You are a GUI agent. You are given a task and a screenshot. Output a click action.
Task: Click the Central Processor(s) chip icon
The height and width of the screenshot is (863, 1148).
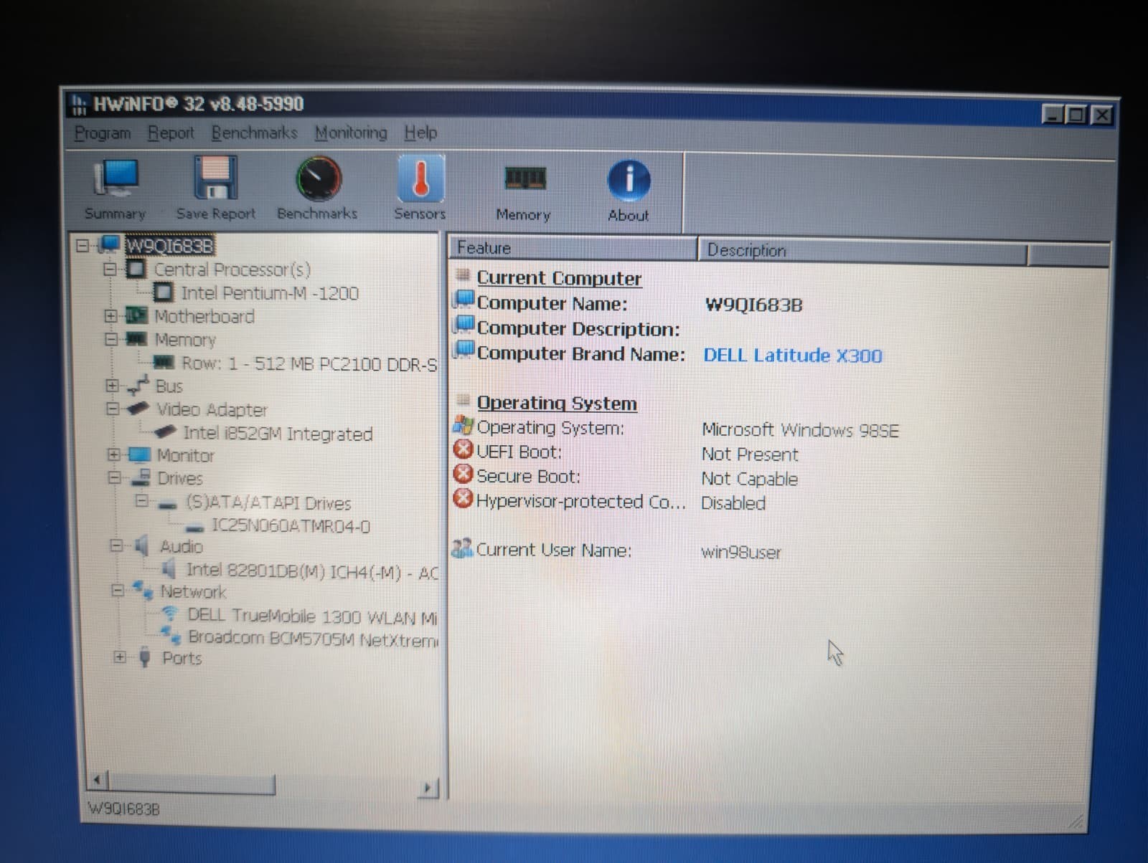(136, 270)
